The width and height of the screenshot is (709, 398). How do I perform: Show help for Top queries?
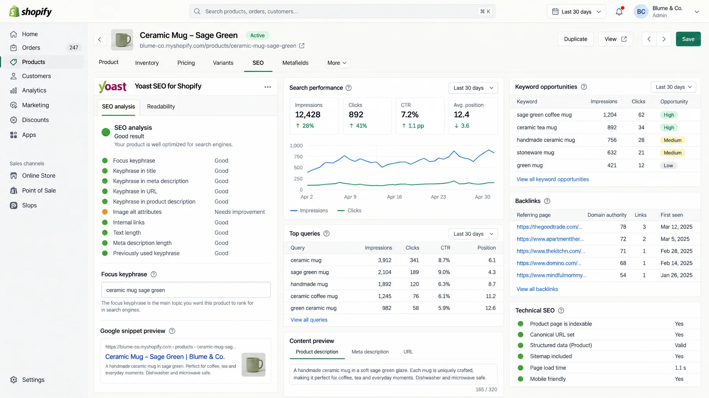[327, 234]
